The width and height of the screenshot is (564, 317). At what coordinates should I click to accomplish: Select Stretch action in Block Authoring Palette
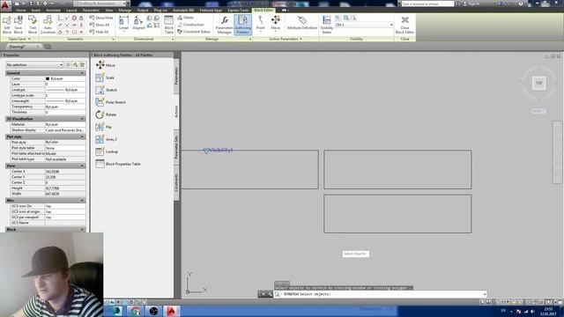point(106,90)
